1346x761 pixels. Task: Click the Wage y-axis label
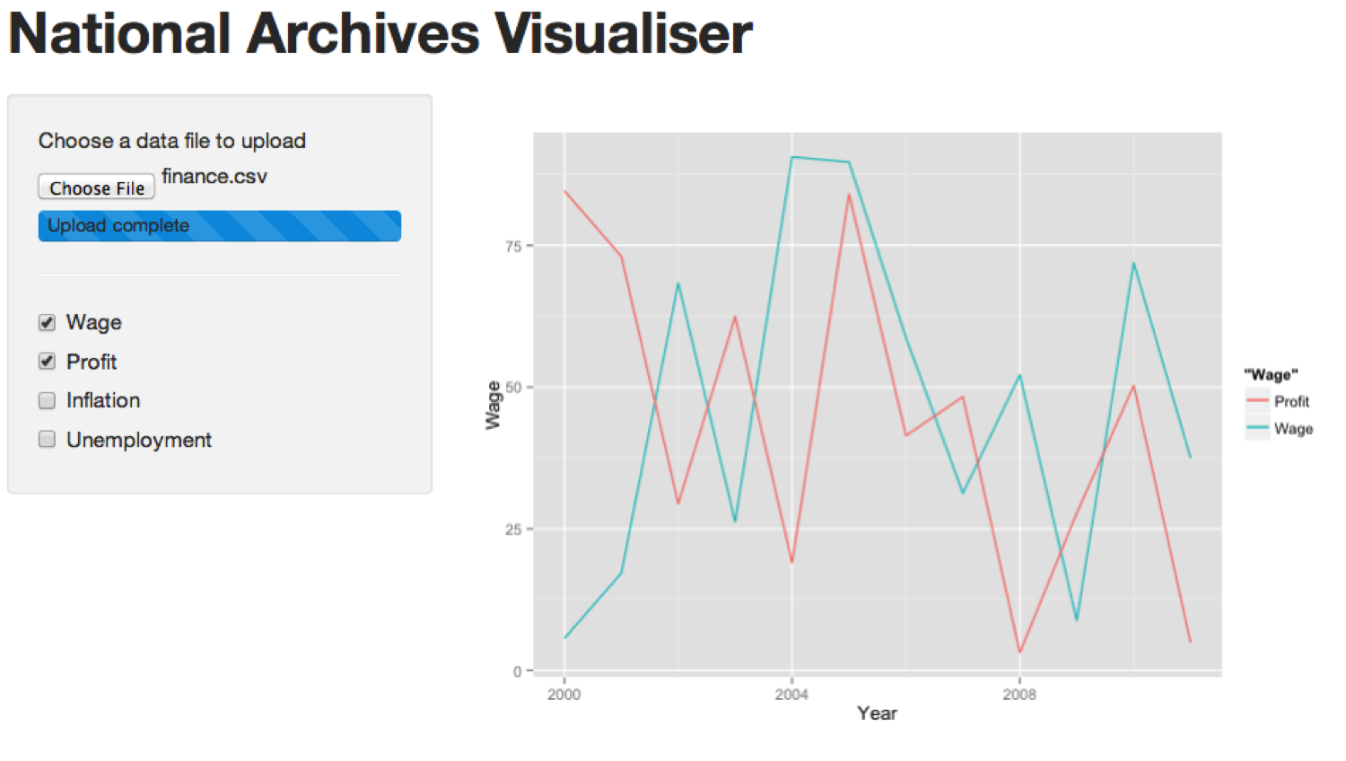pos(493,405)
